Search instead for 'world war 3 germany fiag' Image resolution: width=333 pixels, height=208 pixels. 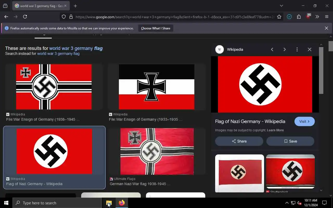(x=58, y=54)
